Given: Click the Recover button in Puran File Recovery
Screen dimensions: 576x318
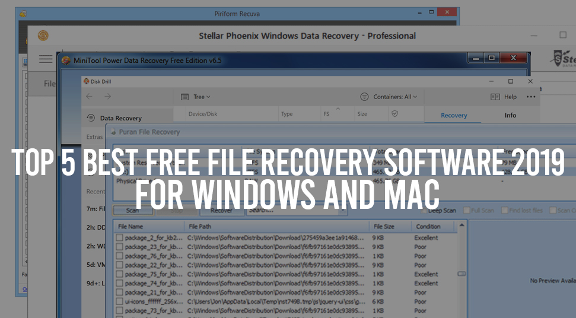Looking at the screenshot, I should pos(221,211).
